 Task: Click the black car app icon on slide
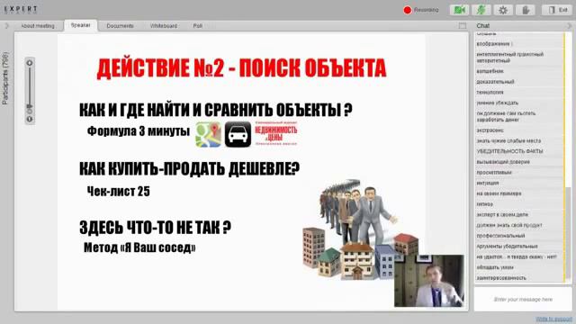[x=238, y=134]
